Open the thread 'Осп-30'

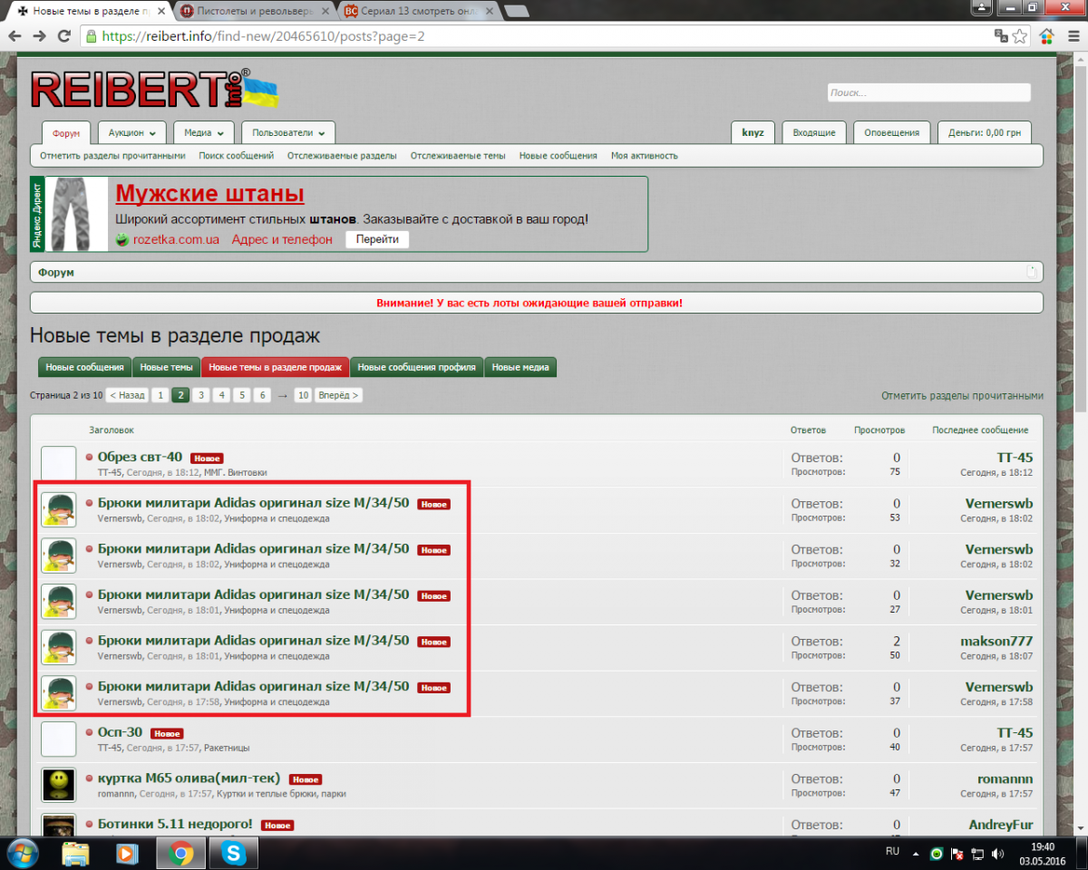[120, 732]
